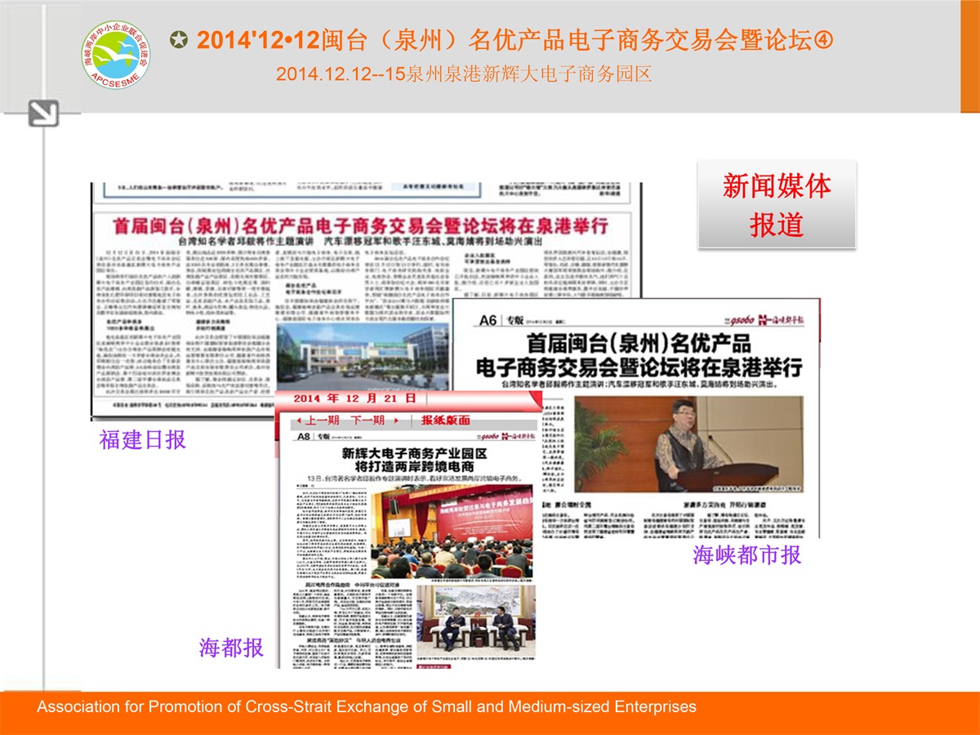Click right arrow beside 下一期
Viewport: 980px width, 735px height.
[397, 421]
